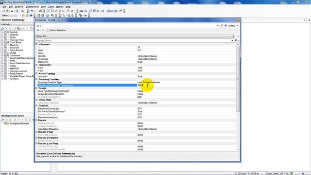Viewport: 311px width, 175px height.
Task: Toggle the Air Valve visibility checkbox
Action: tap(5, 79)
